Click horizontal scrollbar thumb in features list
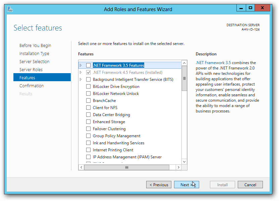The image size is (279, 201). point(127,167)
